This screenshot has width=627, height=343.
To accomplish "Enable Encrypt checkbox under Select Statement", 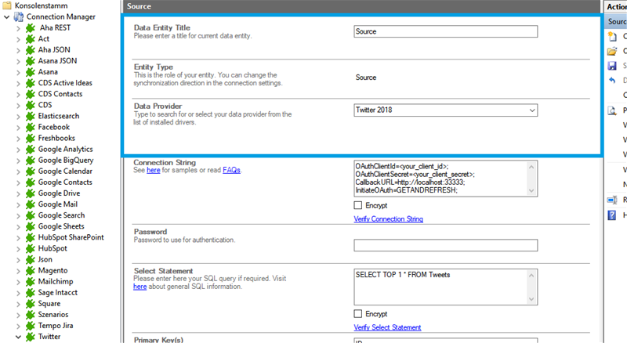I will click(358, 313).
